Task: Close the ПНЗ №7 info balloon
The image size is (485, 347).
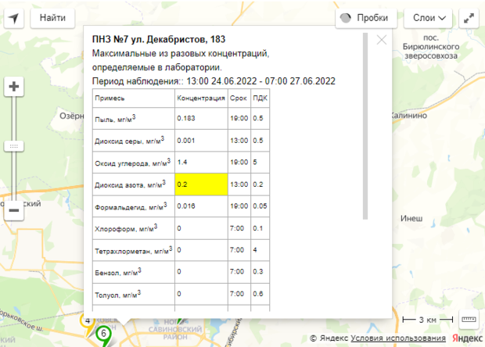Action: click(382, 41)
